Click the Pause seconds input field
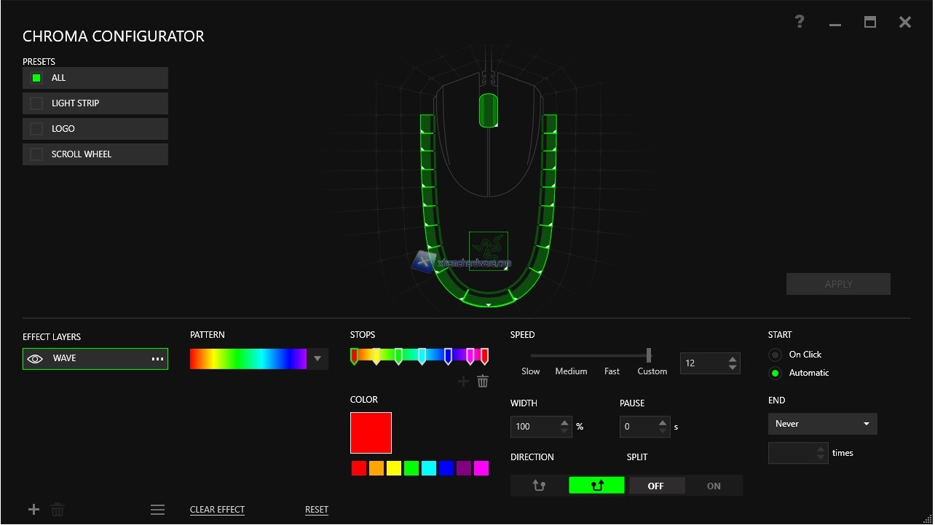This screenshot has width=935, height=525. pyautogui.click(x=638, y=427)
